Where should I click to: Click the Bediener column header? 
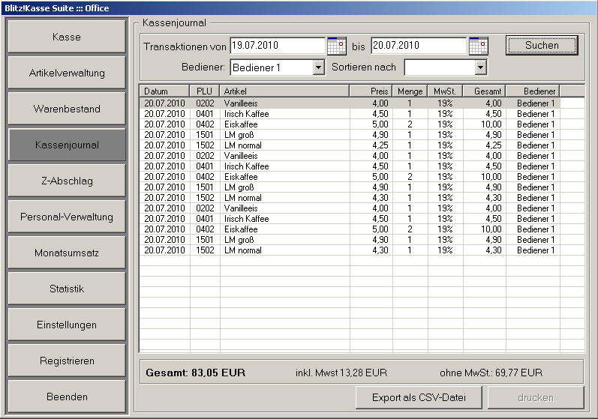tap(533, 91)
